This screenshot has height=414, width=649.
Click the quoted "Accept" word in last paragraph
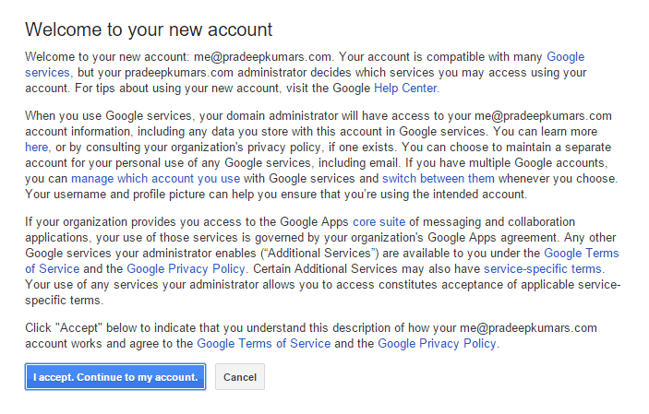point(79,328)
